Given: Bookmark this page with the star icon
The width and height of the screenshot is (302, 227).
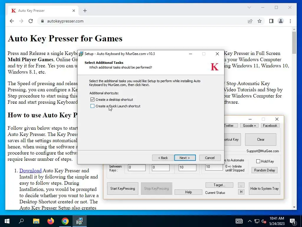Looking at the screenshot, I should tap(260, 21).
